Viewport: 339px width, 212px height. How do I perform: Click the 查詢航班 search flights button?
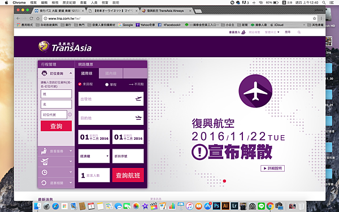[x=128, y=175]
